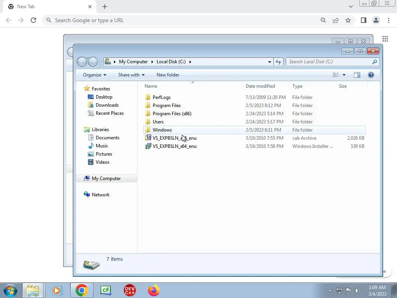Click the Explorer Back navigation button
The height and width of the screenshot is (298, 397).
click(82, 62)
